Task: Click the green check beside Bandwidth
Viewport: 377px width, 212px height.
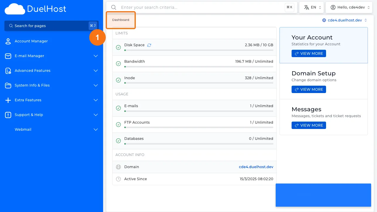Action: [x=118, y=63]
